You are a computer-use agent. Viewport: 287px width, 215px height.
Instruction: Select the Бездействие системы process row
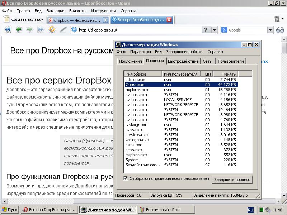[182, 165]
